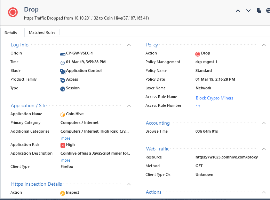This screenshot has width=270, height=200.
Task: Click the Inspect action magnifier icon
Action: coord(63,193)
